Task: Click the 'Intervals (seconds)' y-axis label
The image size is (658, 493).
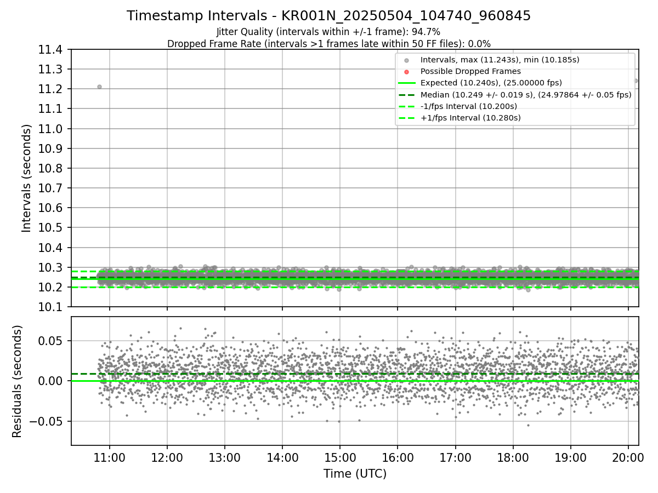Action: pyautogui.click(x=27, y=178)
